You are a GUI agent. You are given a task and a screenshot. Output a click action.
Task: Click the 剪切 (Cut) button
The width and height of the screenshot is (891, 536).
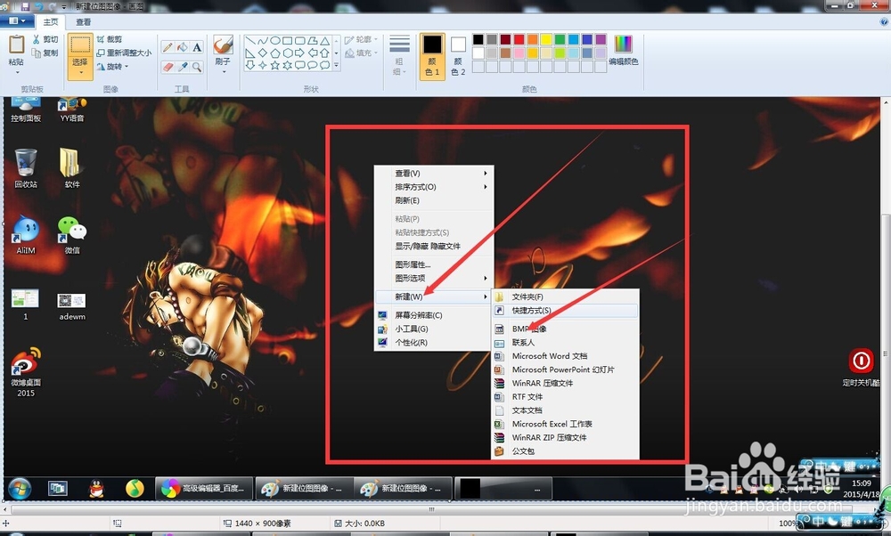tap(45, 39)
